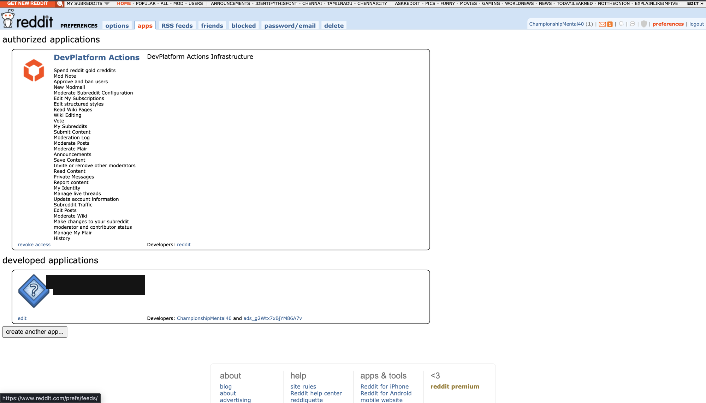
Task: Click the blue question-mark app icon
Action: click(x=34, y=291)
